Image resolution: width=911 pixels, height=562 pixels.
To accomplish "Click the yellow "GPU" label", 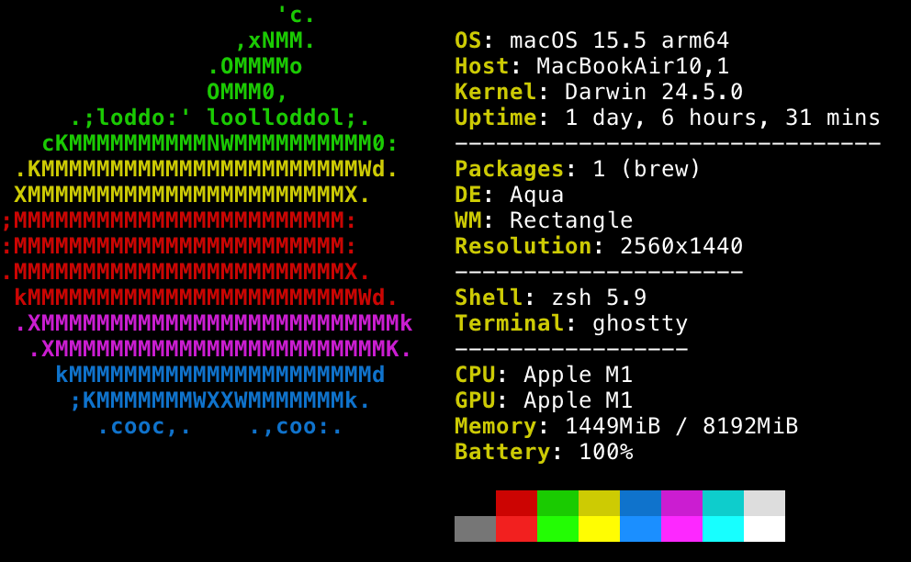I will (x=476, y=399).
